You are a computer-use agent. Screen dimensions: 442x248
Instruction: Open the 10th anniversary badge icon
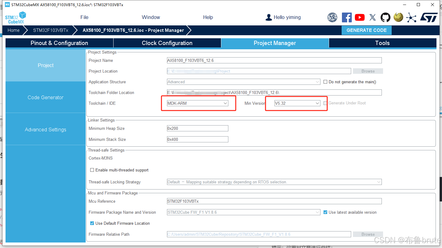coord(332,17)
